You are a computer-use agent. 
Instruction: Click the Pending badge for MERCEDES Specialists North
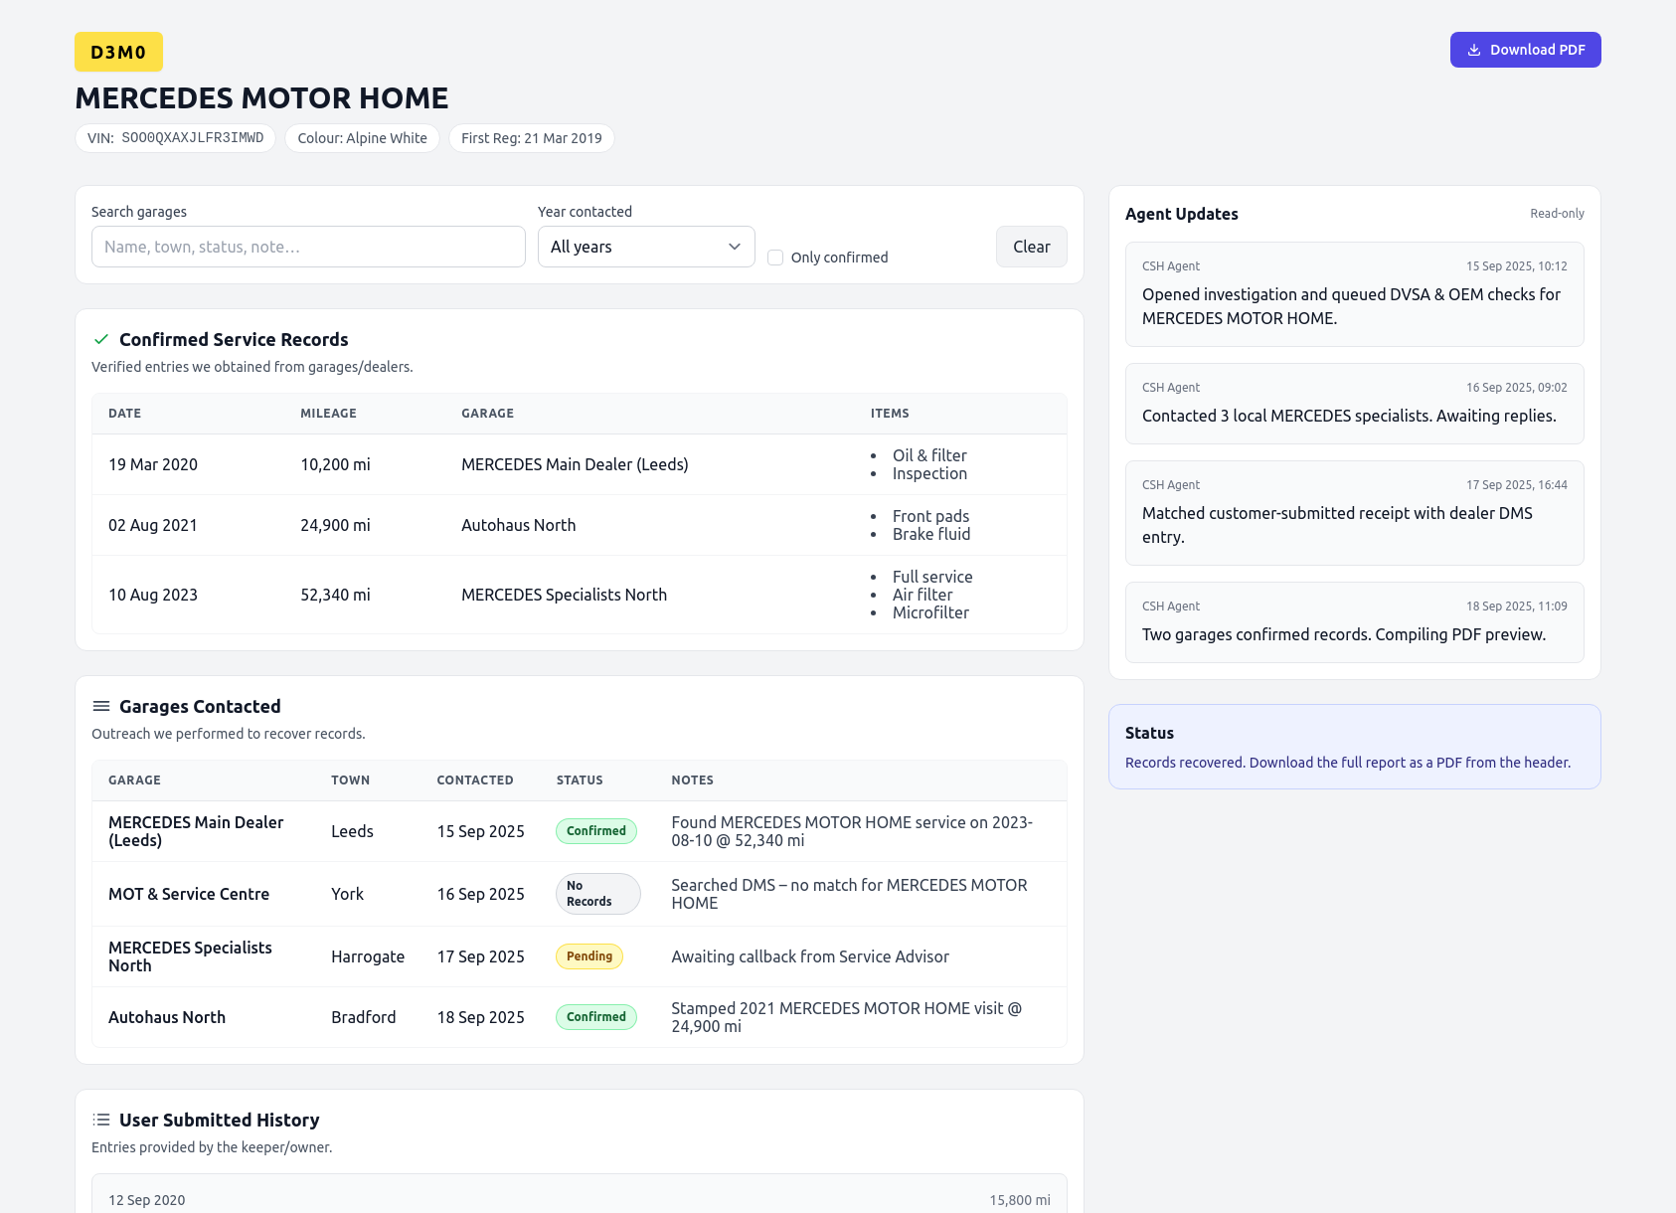click(588, 955)
